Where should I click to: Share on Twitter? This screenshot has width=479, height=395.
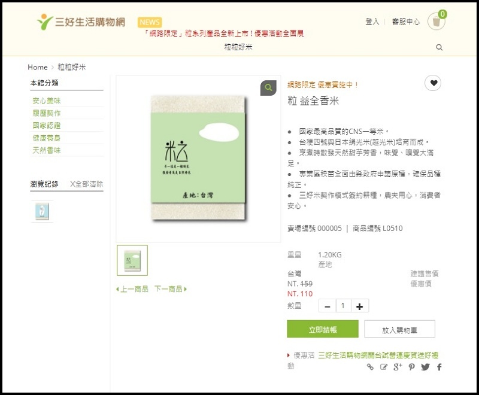point(425,367)
